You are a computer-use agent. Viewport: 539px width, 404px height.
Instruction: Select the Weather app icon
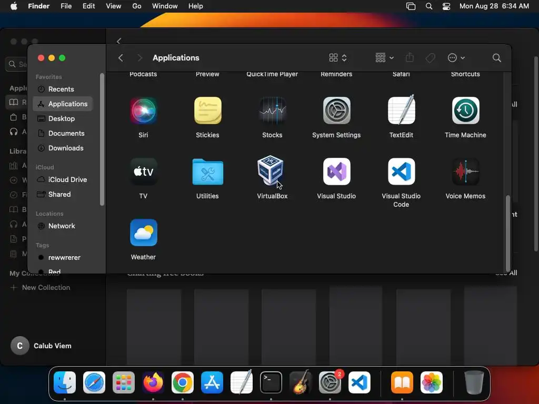(143, 233)
